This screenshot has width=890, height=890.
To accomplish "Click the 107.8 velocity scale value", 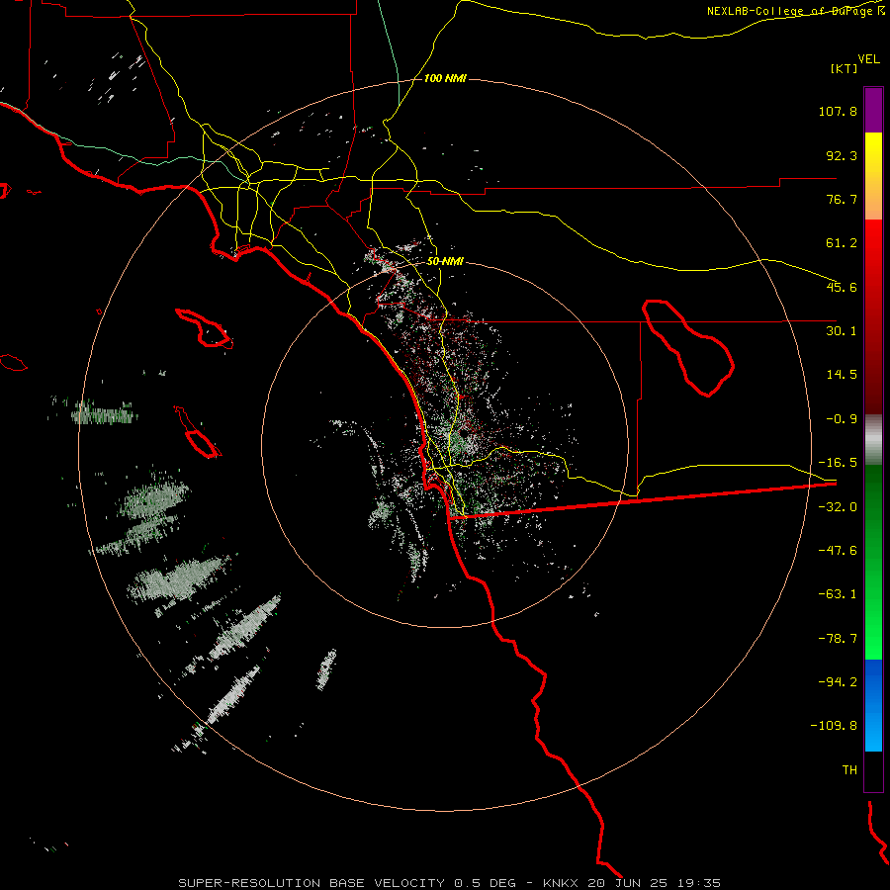I will (x=838, y=111).
